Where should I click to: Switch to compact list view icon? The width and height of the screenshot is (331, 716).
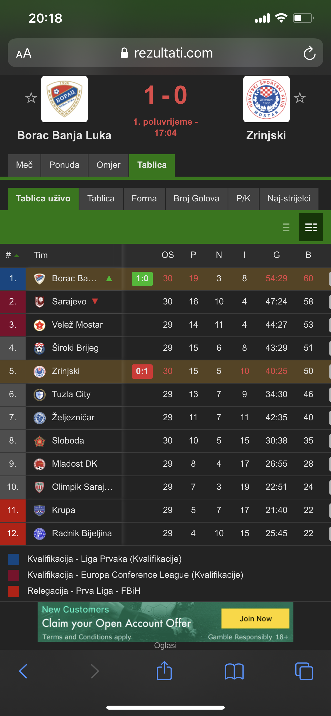click(x=286, y=227)
